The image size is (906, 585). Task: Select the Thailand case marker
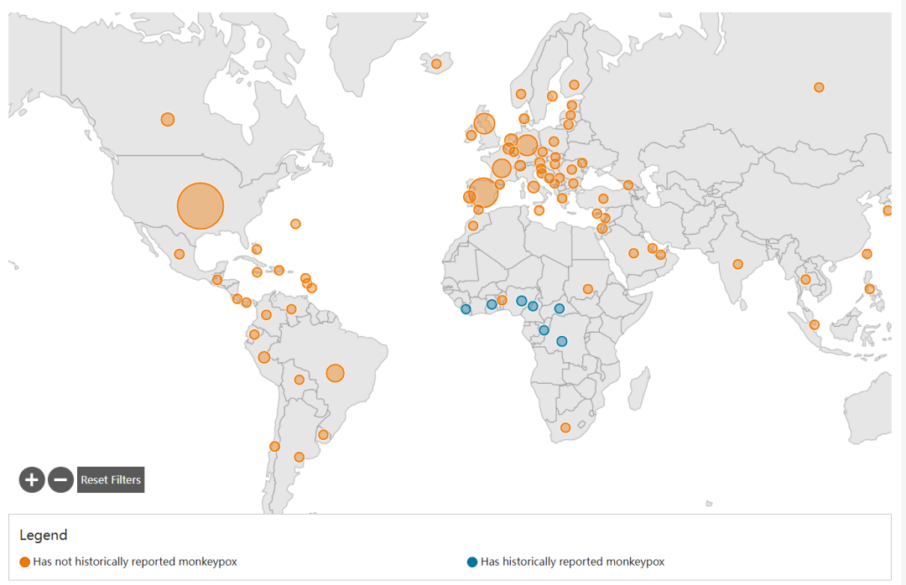point(805,279)
